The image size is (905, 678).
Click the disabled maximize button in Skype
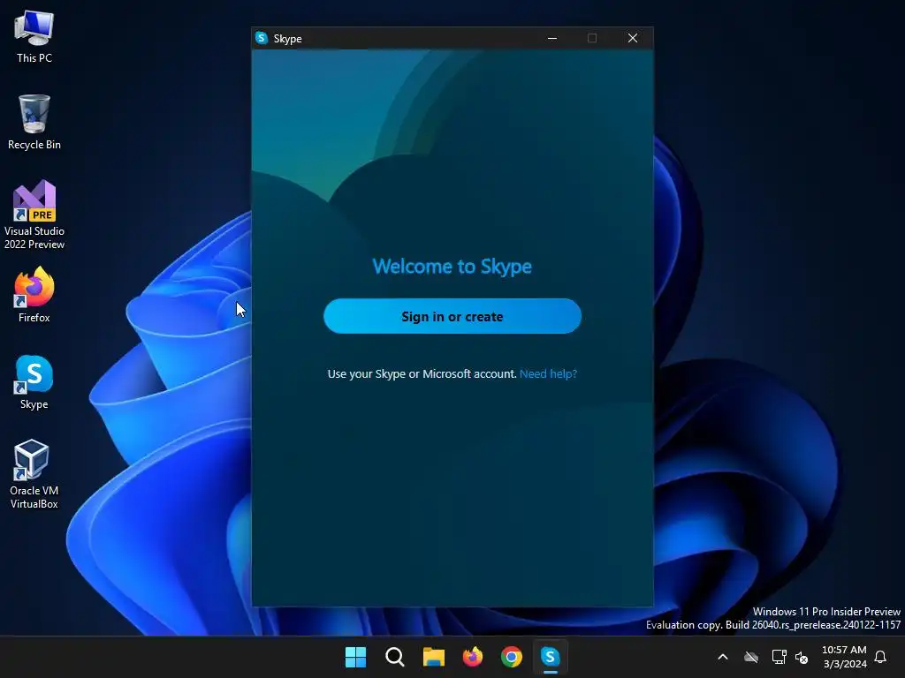592,38
